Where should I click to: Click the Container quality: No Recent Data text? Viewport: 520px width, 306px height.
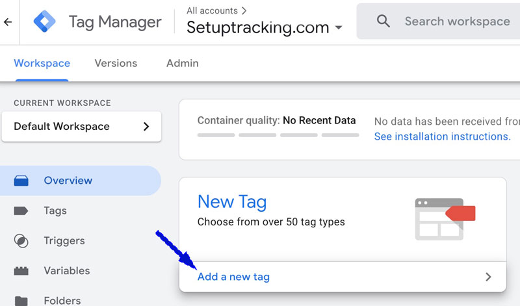[276, 120]
